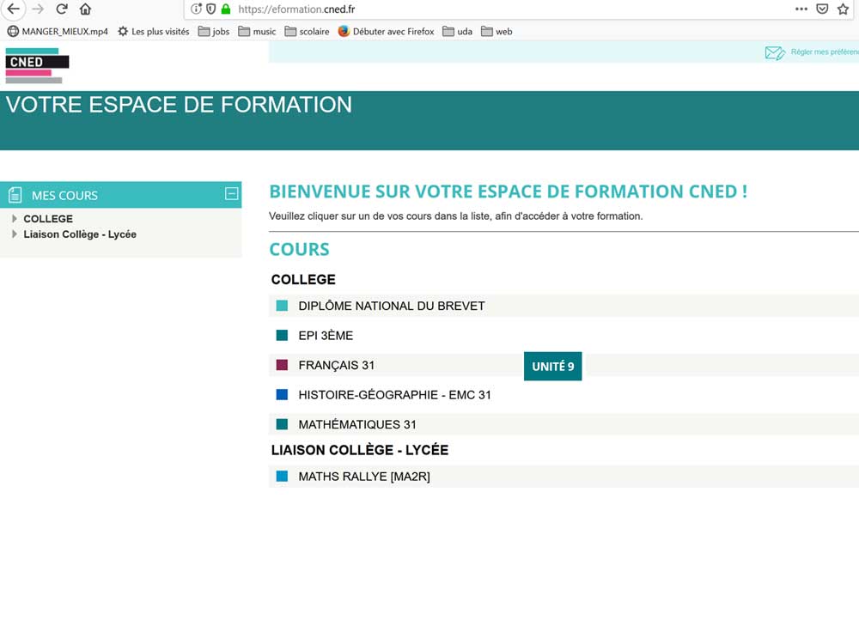
Task: Open the DIPLÔME NATIONAL DU BREVET course
Action: tap(391, 306)
